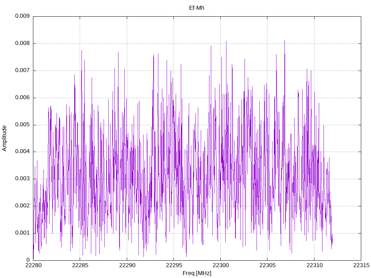Click the x-axis tick label 22295
The width and height of the screenshot is (371, 278).
point(174,265)
